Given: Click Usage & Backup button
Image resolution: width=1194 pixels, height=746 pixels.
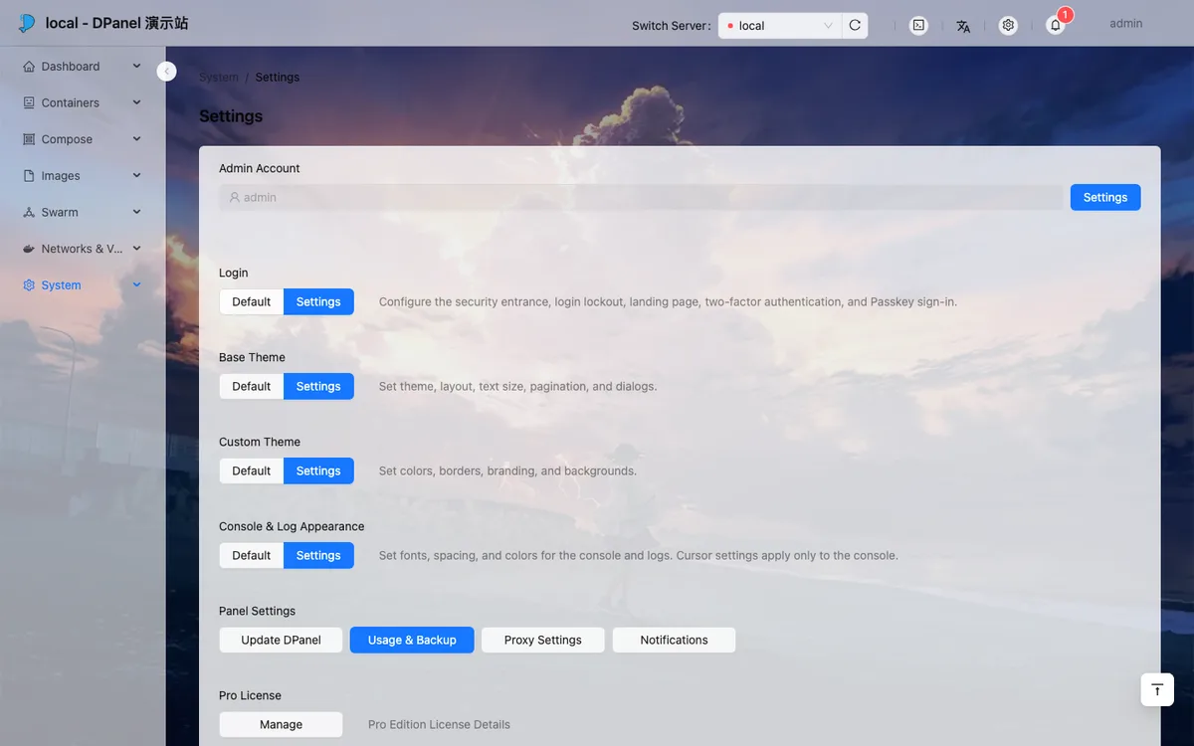Looking at the screenshot, I should tap(412, 640).
